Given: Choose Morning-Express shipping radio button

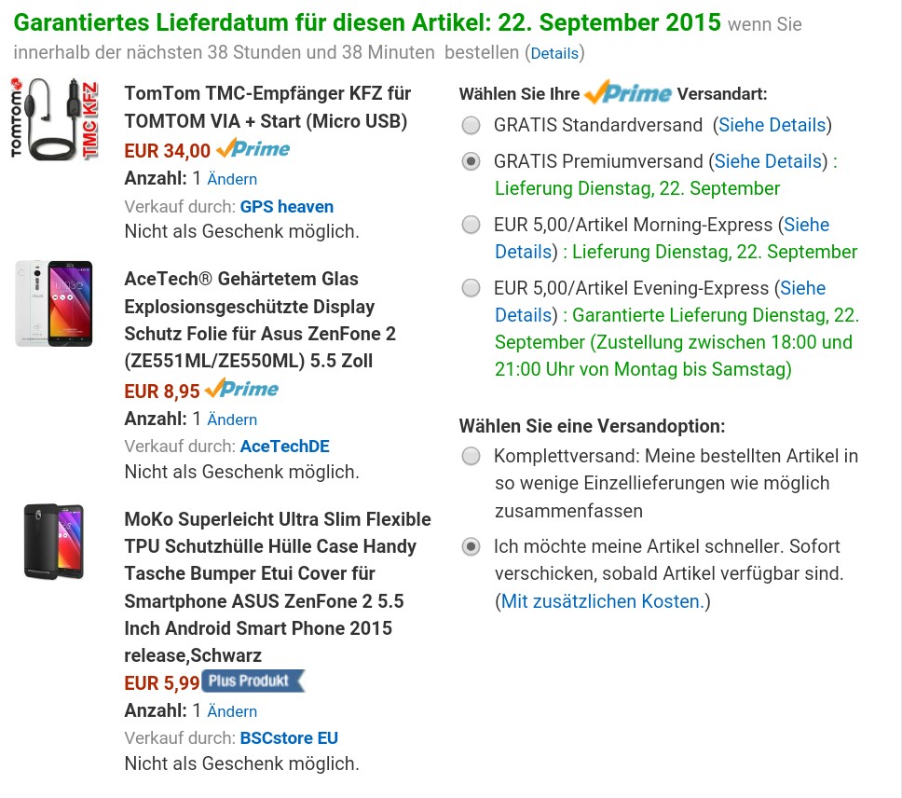Looking at the screenshot, I should point(471,225).
